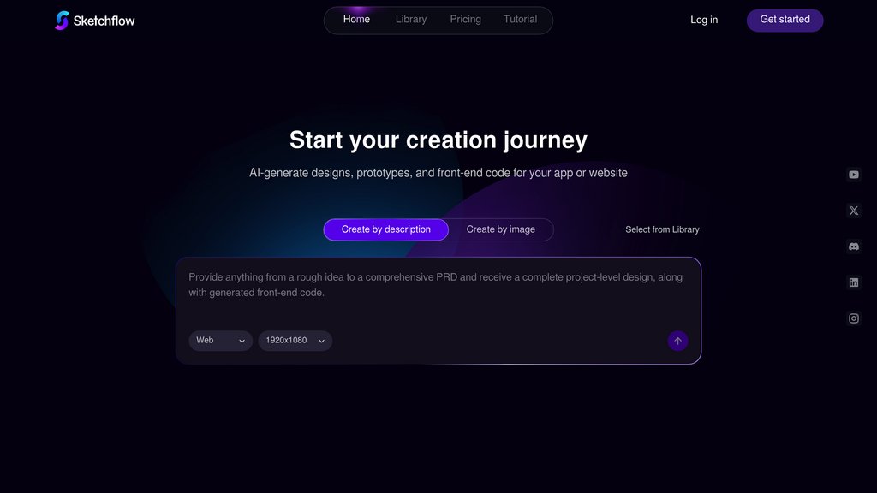Open the Tutorial nav tab

pyautogui.click(x=520, y=20)
